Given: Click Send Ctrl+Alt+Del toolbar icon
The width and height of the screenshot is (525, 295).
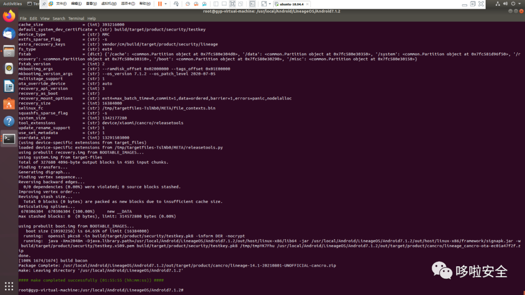Looking at the screenshot, I should click(176, 4).
